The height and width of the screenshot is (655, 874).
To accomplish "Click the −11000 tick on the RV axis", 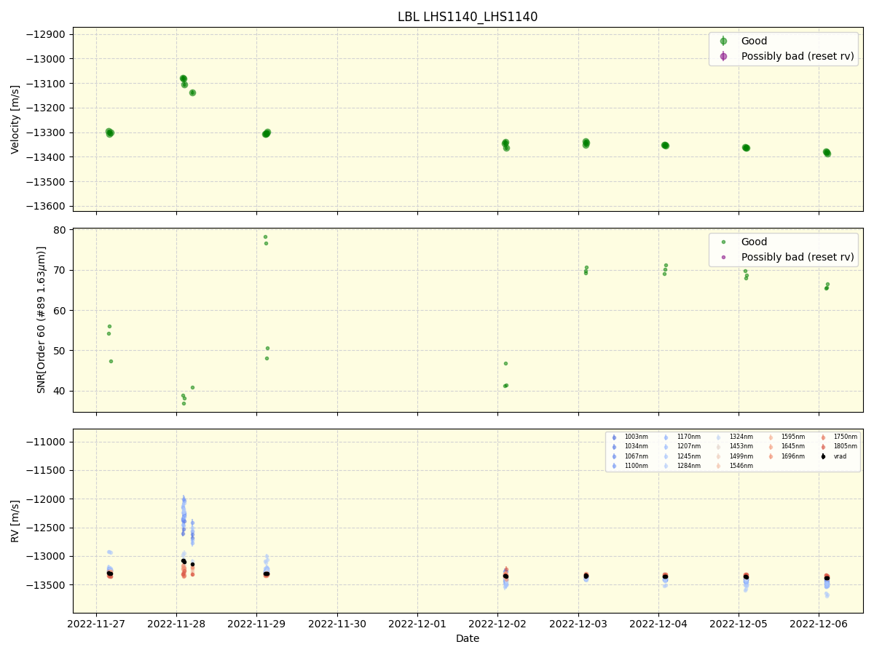I will pos(46,442).
